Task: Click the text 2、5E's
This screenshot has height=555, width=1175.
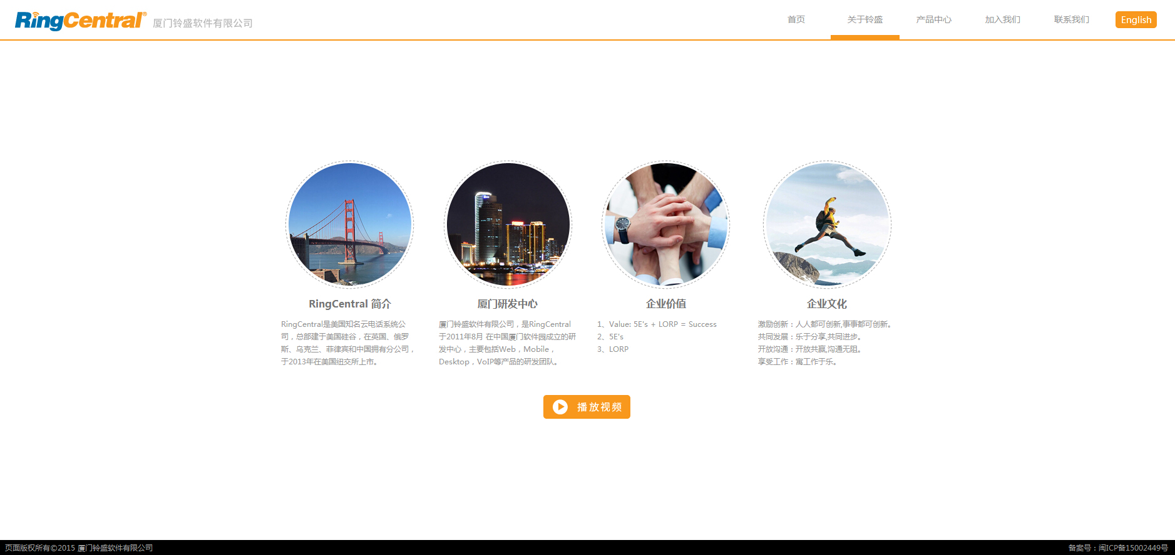Action: click(x=610, y=337)
